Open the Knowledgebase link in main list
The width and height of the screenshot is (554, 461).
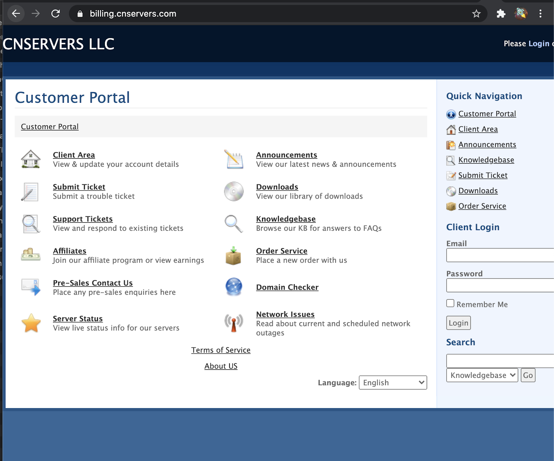tap(286, 219)
